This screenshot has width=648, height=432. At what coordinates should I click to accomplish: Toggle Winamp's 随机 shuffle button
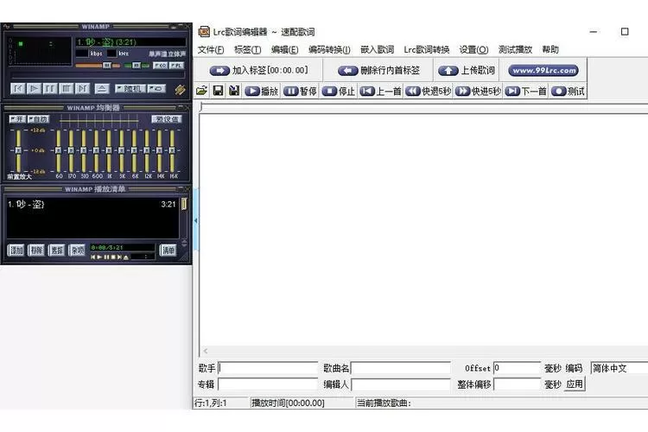coord(130,88)
